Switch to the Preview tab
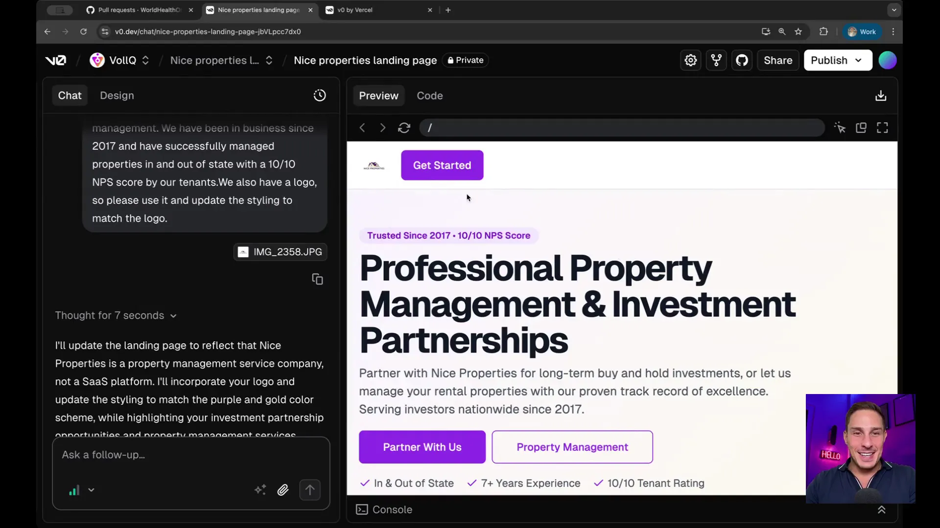This screenshot has width=940, height=528. pos(378,95)
